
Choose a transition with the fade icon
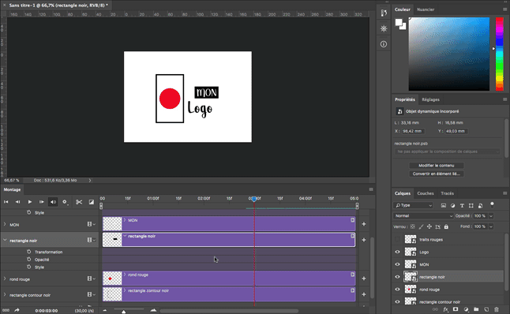coord(92,202)
